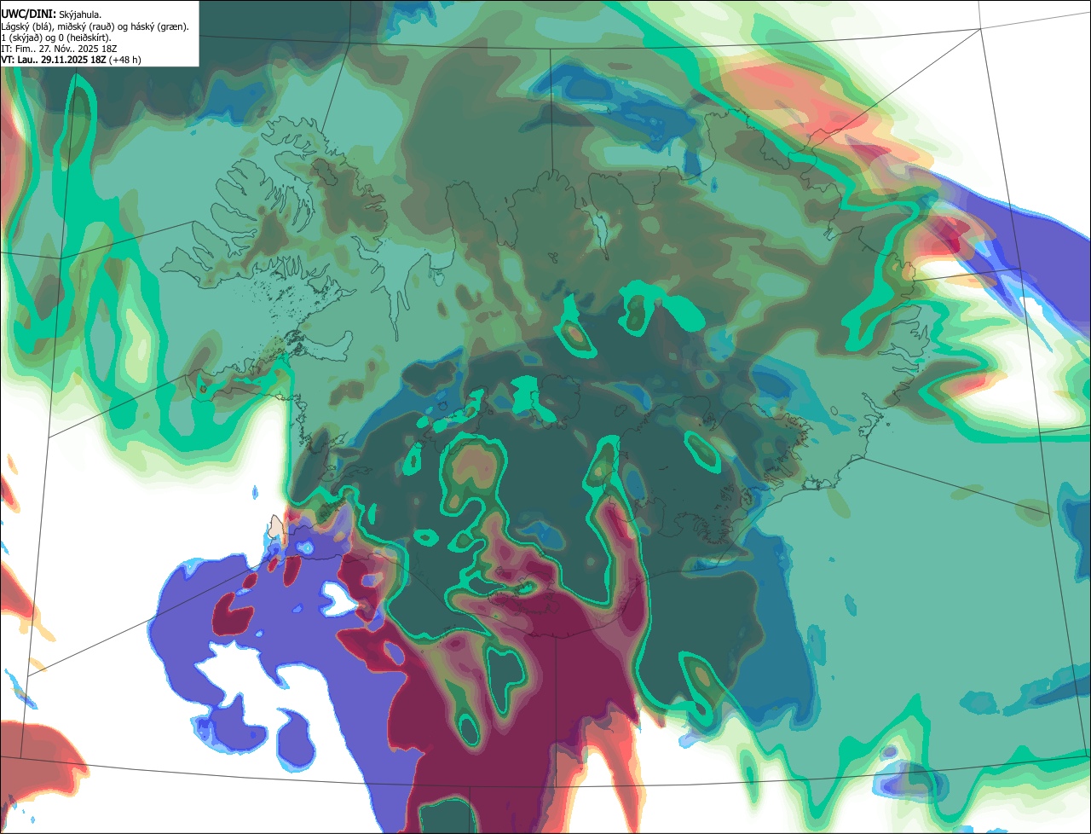
Task: Click the "VT: Lau.. 29.11.2025 18Z" valid time
Action: (x=54, y=60)
